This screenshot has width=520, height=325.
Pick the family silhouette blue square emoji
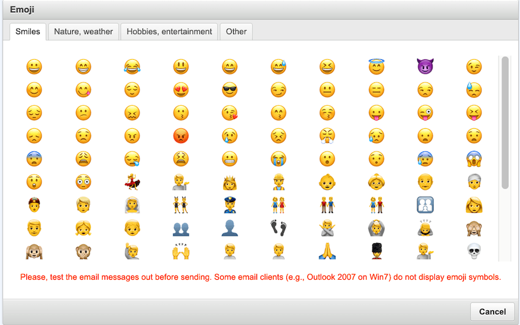425,205
